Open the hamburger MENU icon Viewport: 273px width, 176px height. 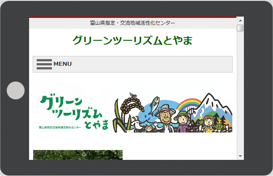pyautogui.click(x=44, y=64)
